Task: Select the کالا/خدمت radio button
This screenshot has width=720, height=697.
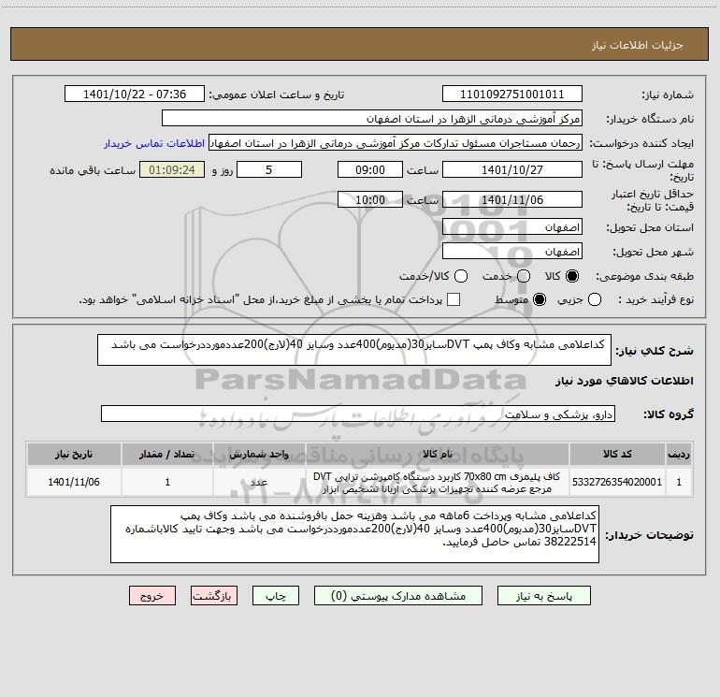Action: click(x=461, y=276)
